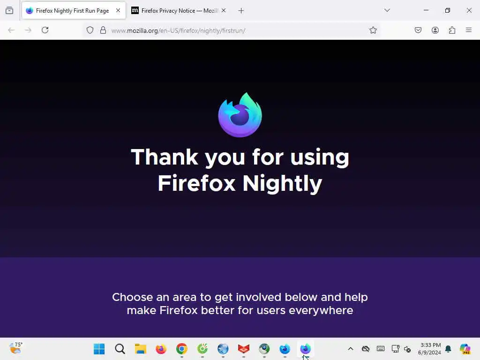This screenshot has height=360, width=480.
Task: Open Google Chrome from the taskbar
Action: click(182, 349)
